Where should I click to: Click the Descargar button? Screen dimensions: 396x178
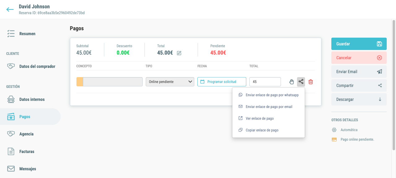tap(359, 99)
